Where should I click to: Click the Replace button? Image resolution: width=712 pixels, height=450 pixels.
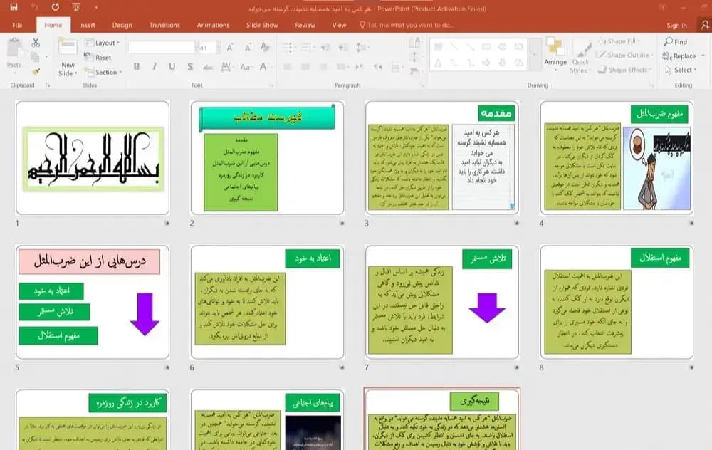coord(679,56)
